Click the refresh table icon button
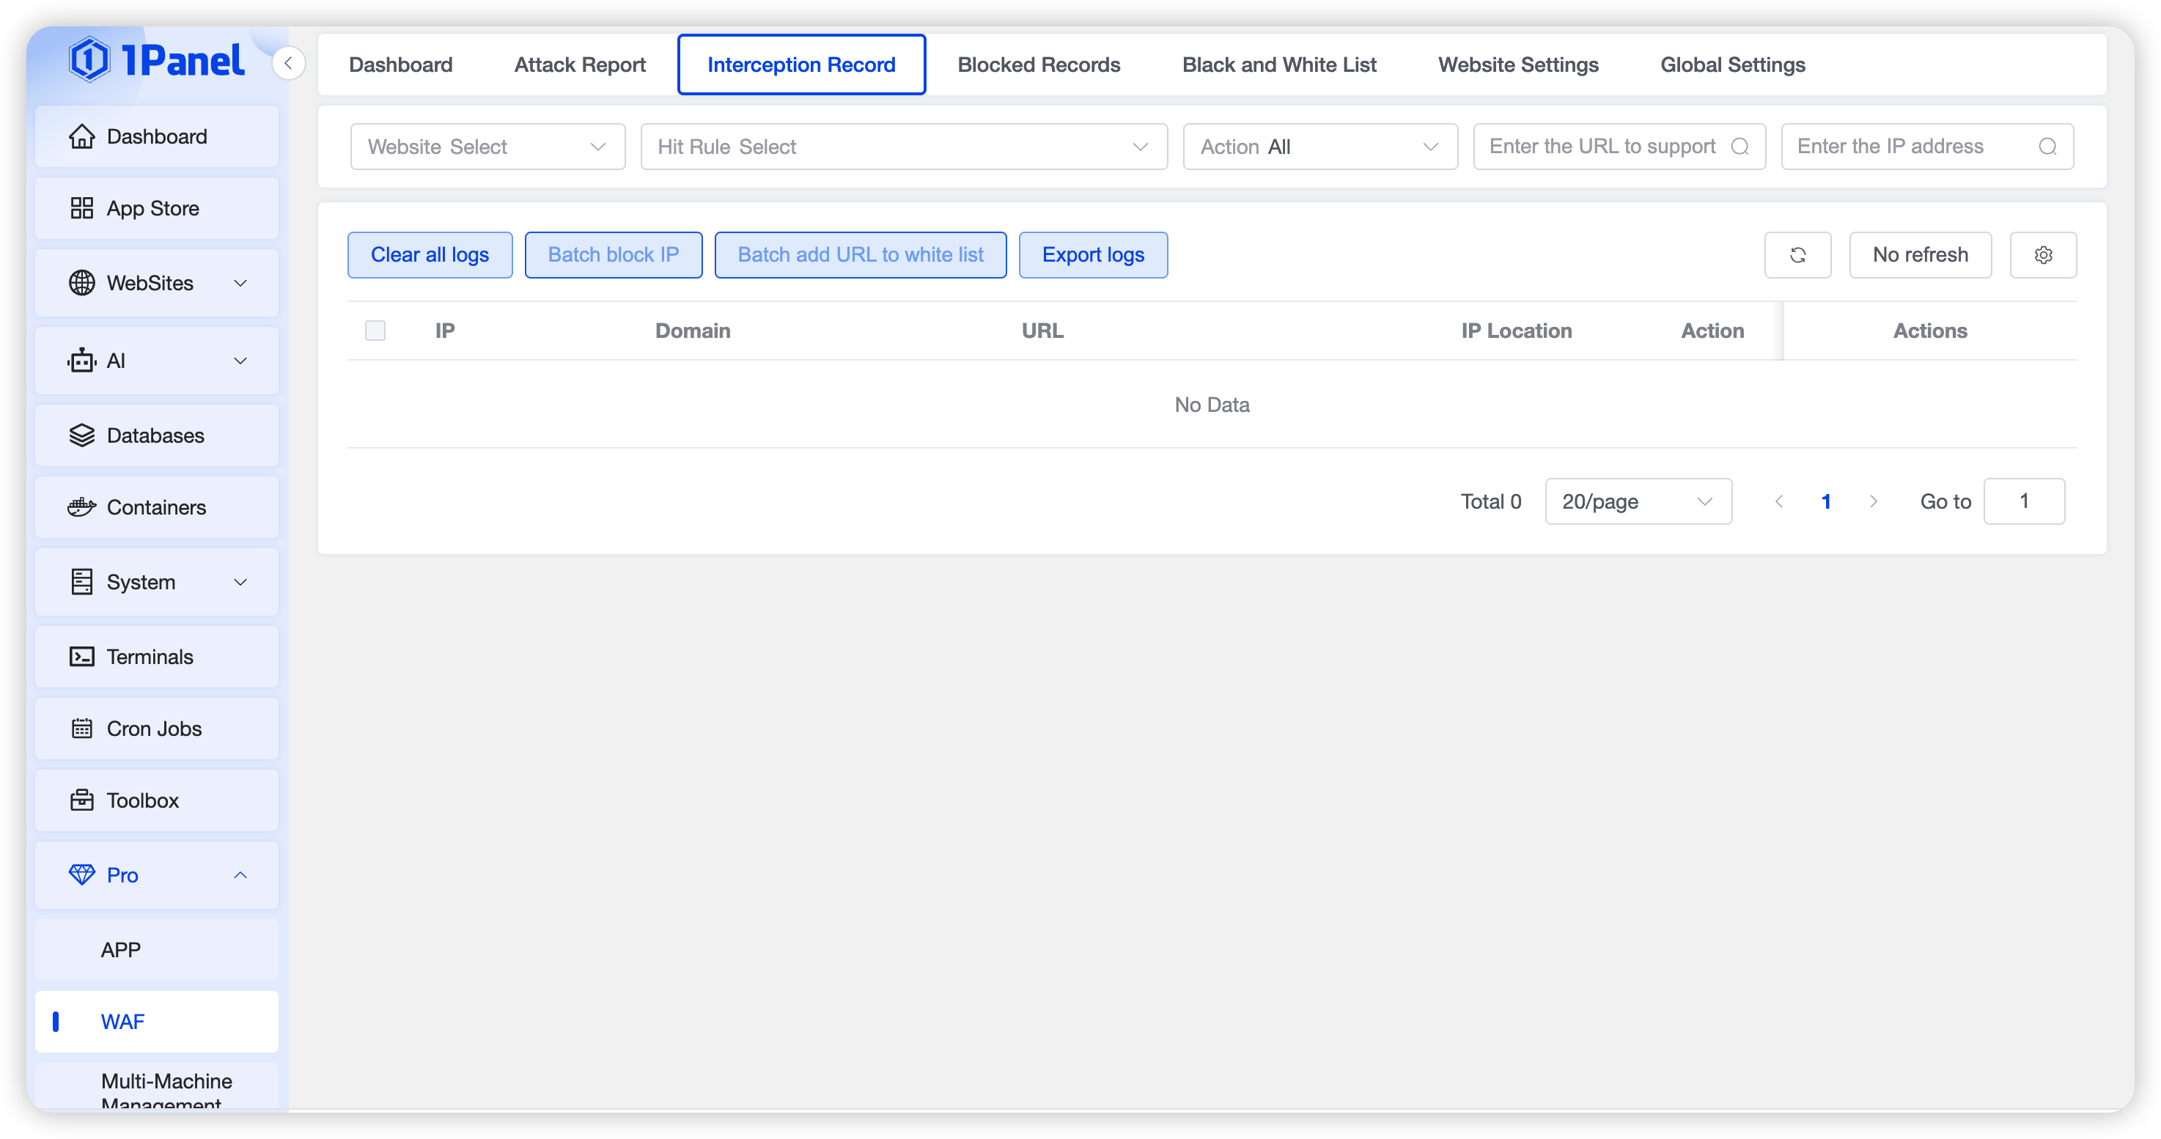The height and width of the screenshot is (1139, 2161). [1797, 255]
